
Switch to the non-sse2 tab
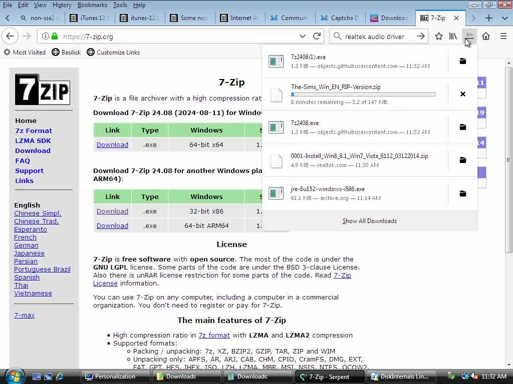[39, 18]
